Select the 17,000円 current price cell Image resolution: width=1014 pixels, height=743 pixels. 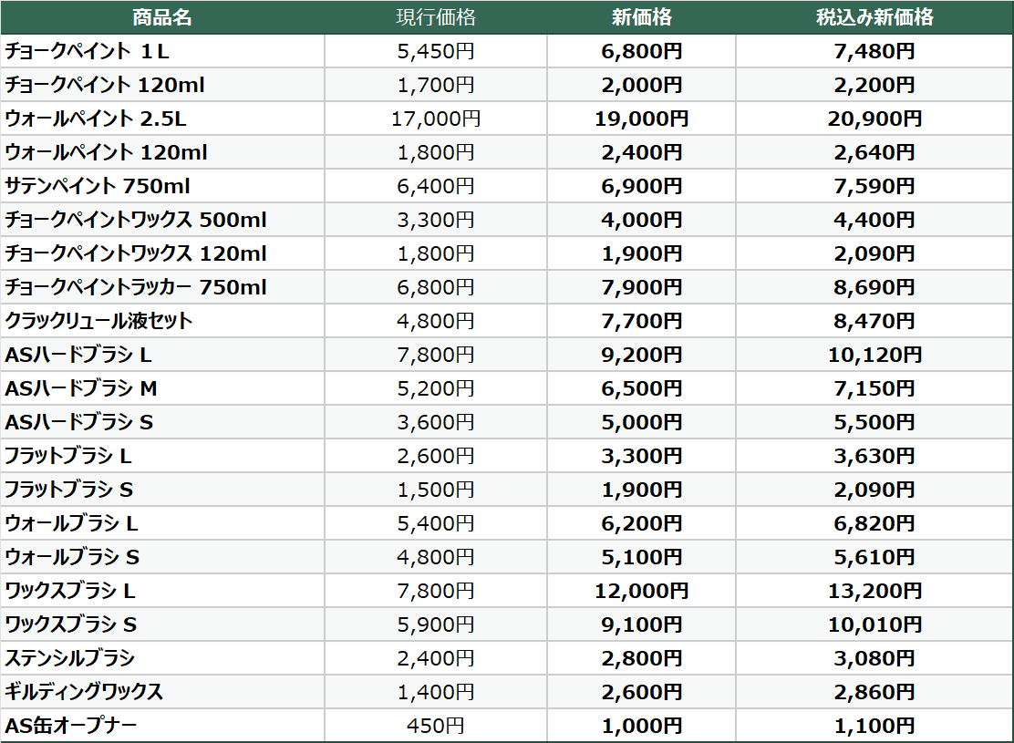[436, 119]
